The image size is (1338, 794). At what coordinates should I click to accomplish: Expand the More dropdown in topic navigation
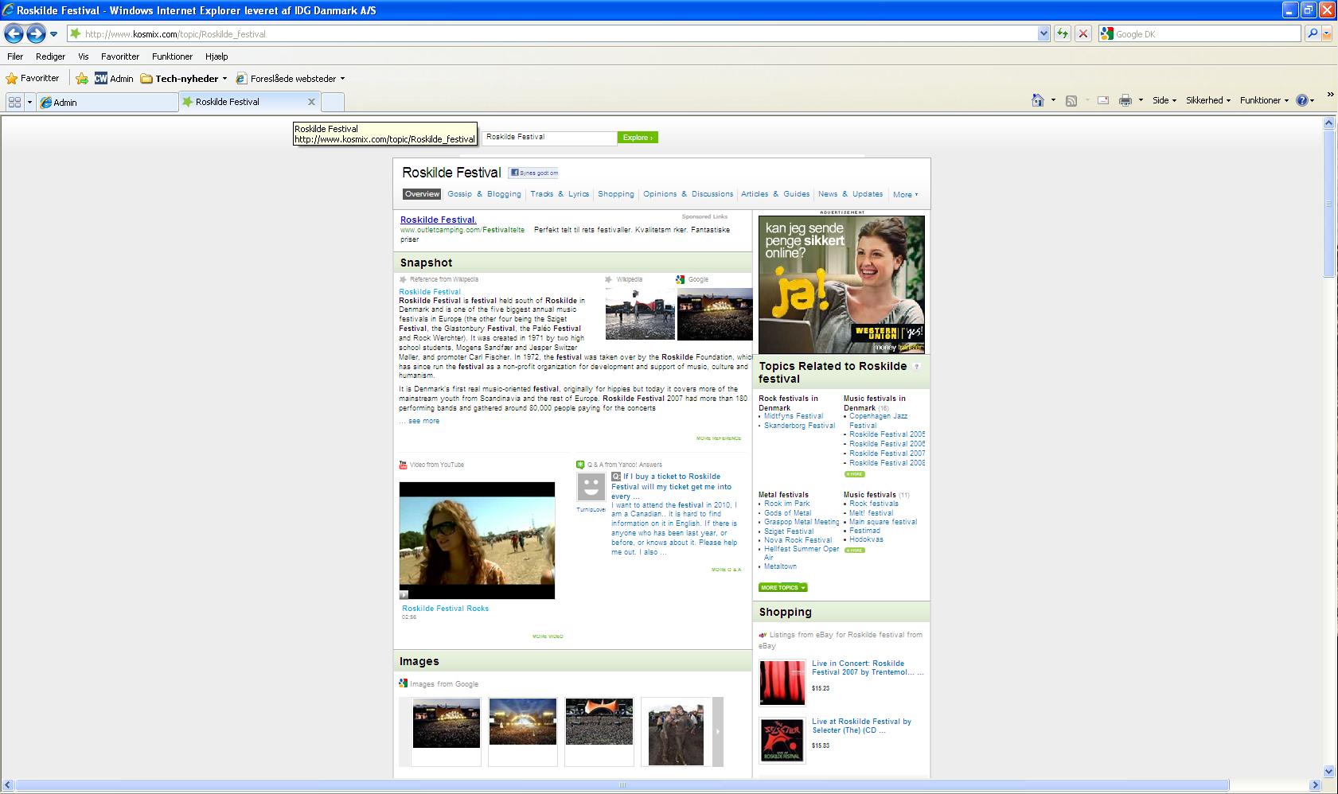click(905, 194)
